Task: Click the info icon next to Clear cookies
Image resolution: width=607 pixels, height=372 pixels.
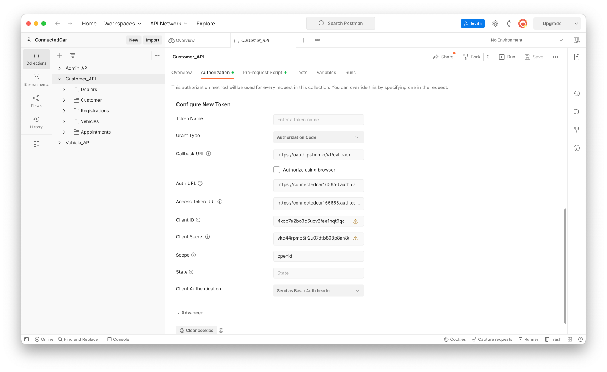Action: tap(221, 331)
